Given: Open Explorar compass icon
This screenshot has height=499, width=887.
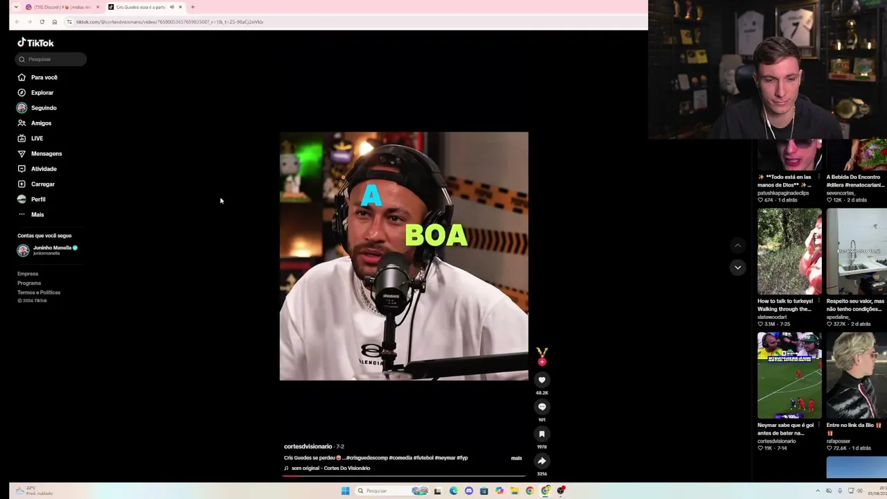Looking at the screenshot, I should click(21, 93).
